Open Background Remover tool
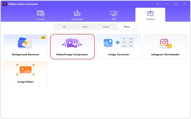Viewport: 191px width, 119px height. [26, 47]
